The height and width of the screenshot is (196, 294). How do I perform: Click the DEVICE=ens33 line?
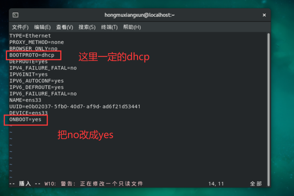pyautogui.click(x=29, y=113)
